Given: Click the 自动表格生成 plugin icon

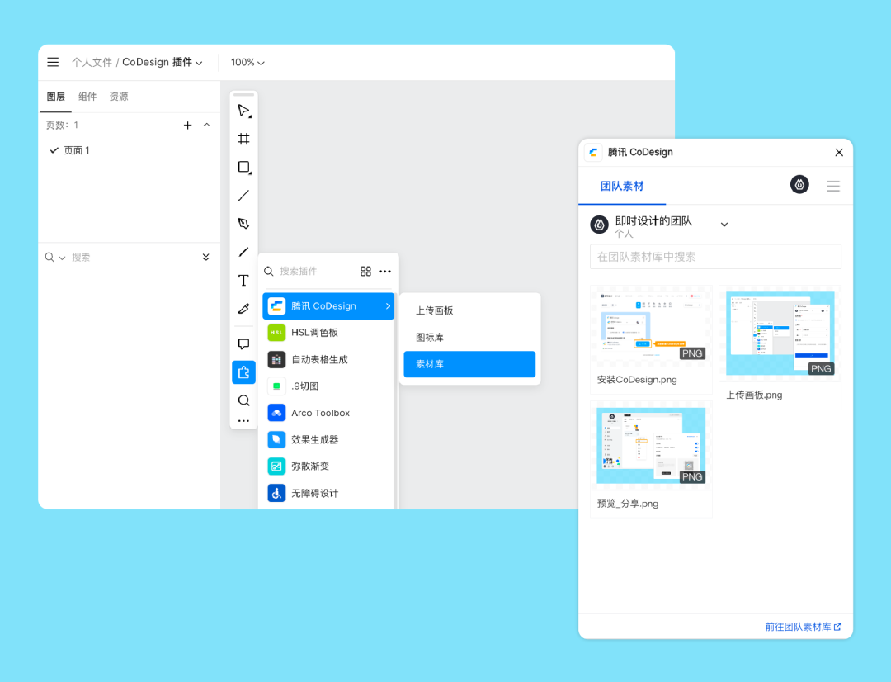Looking at the screenshot, I should click(x=276, y=359).
